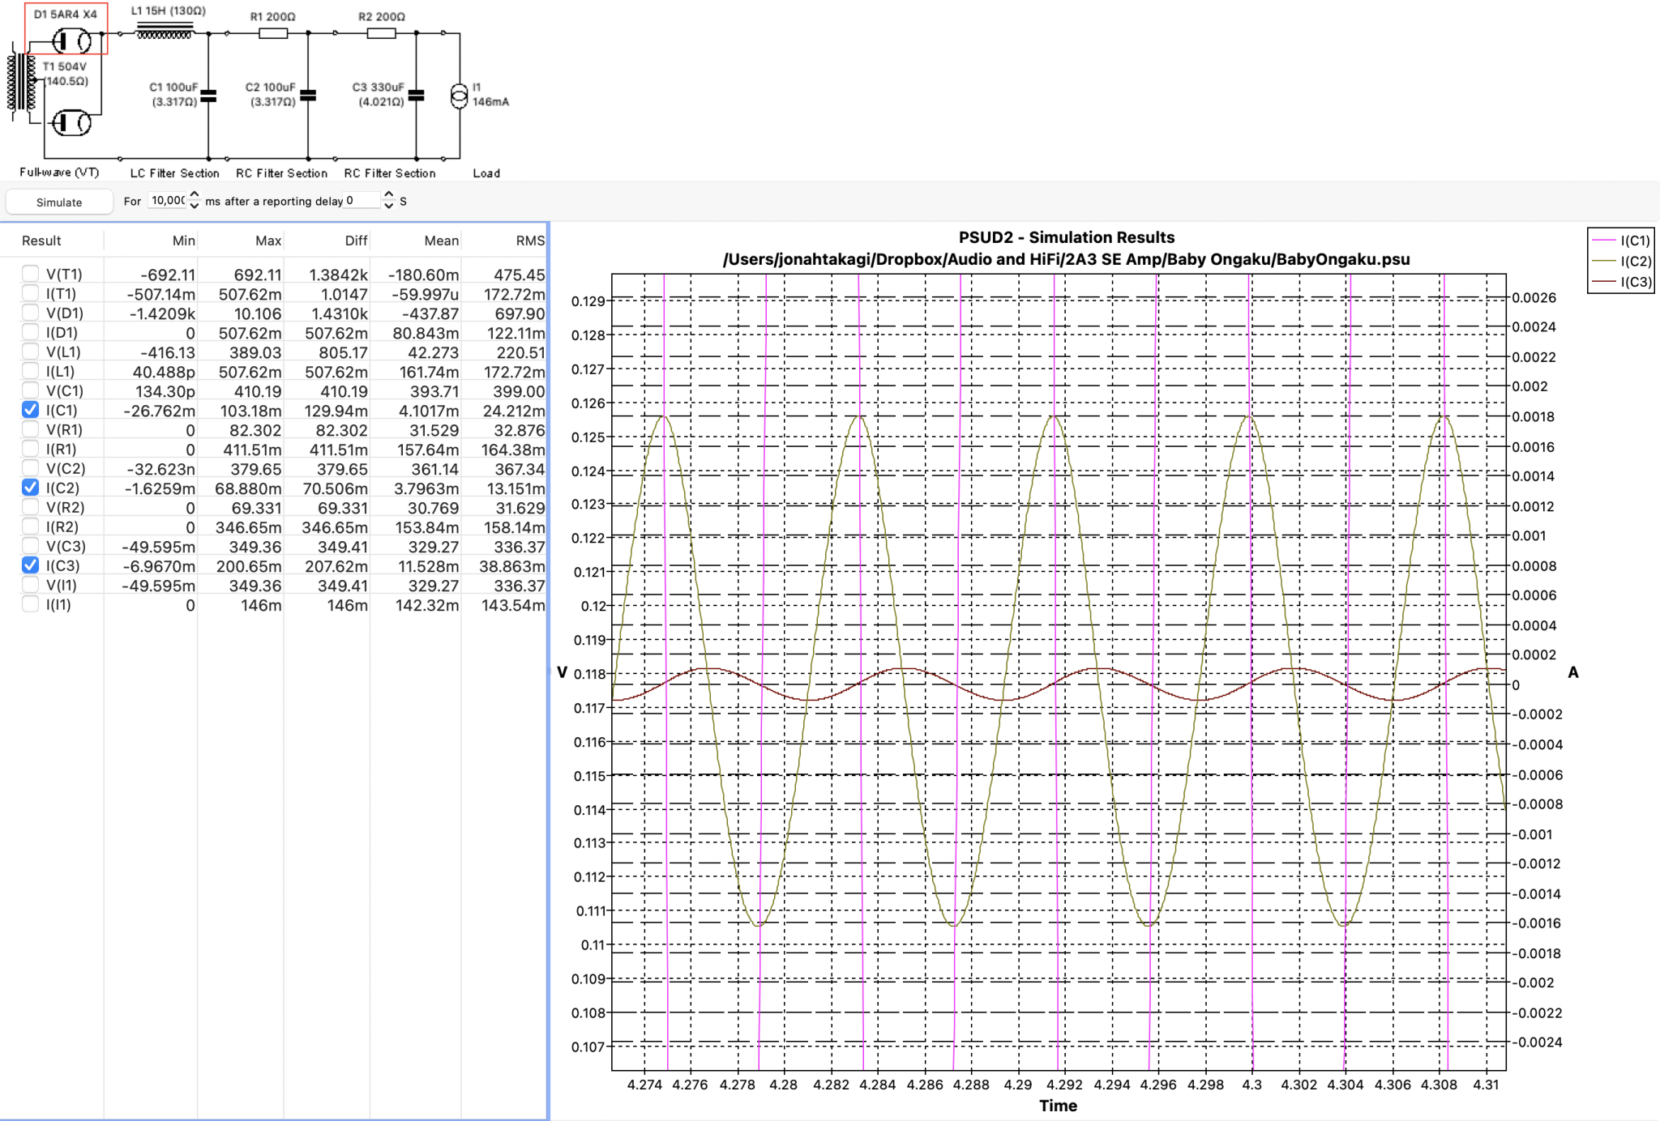The height and width of the screenshot is (1121, 1660).
Task: Increase the simulation duration with stepper up arrow
Action: [x=194, y=195]
